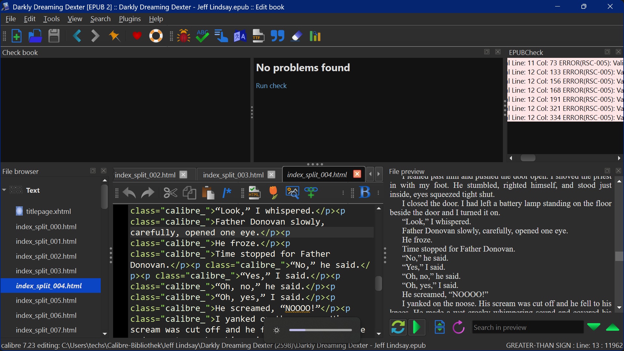Collapse the Text folder in File browser
The image size is (624, 351).
point(4,190)
